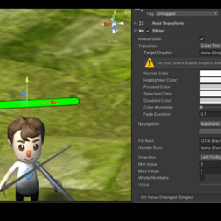Toggle the Whole Numbers checkbox
The image size is (221, 221).
tap(202, 178)
